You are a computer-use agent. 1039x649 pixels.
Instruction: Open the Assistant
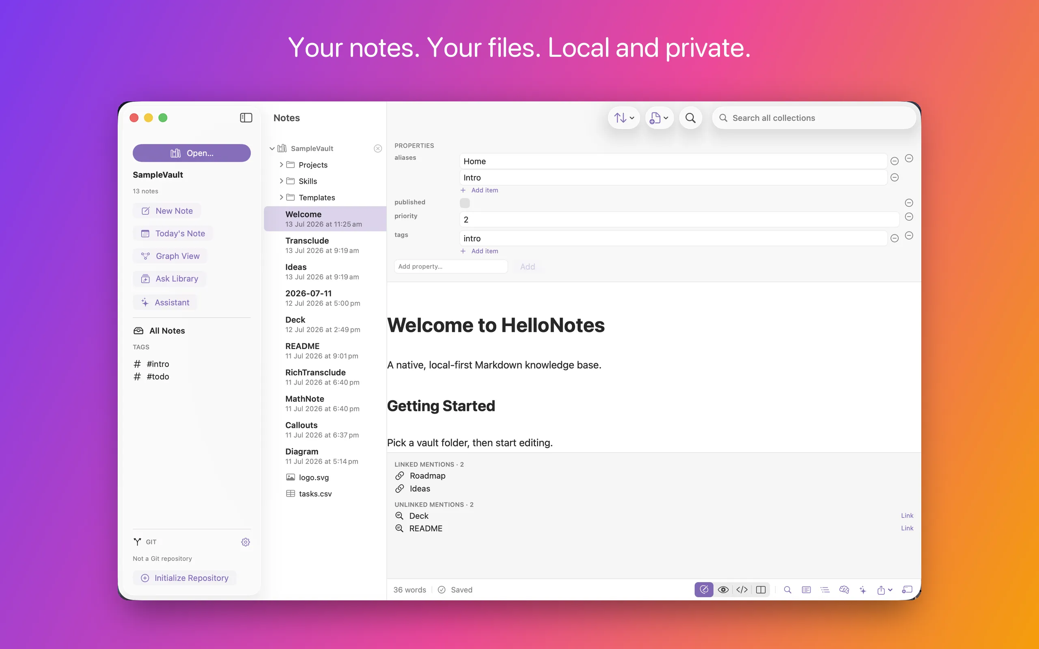click(x=165, y=303)
